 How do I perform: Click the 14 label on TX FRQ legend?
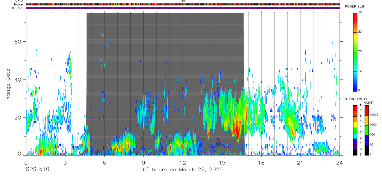click(360, 127)
